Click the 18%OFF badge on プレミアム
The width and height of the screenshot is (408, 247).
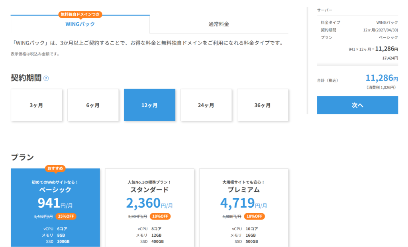[254, 216]
